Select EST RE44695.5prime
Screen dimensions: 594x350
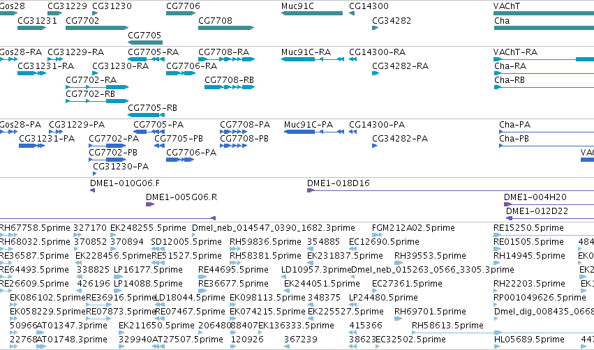click(202, 277)
